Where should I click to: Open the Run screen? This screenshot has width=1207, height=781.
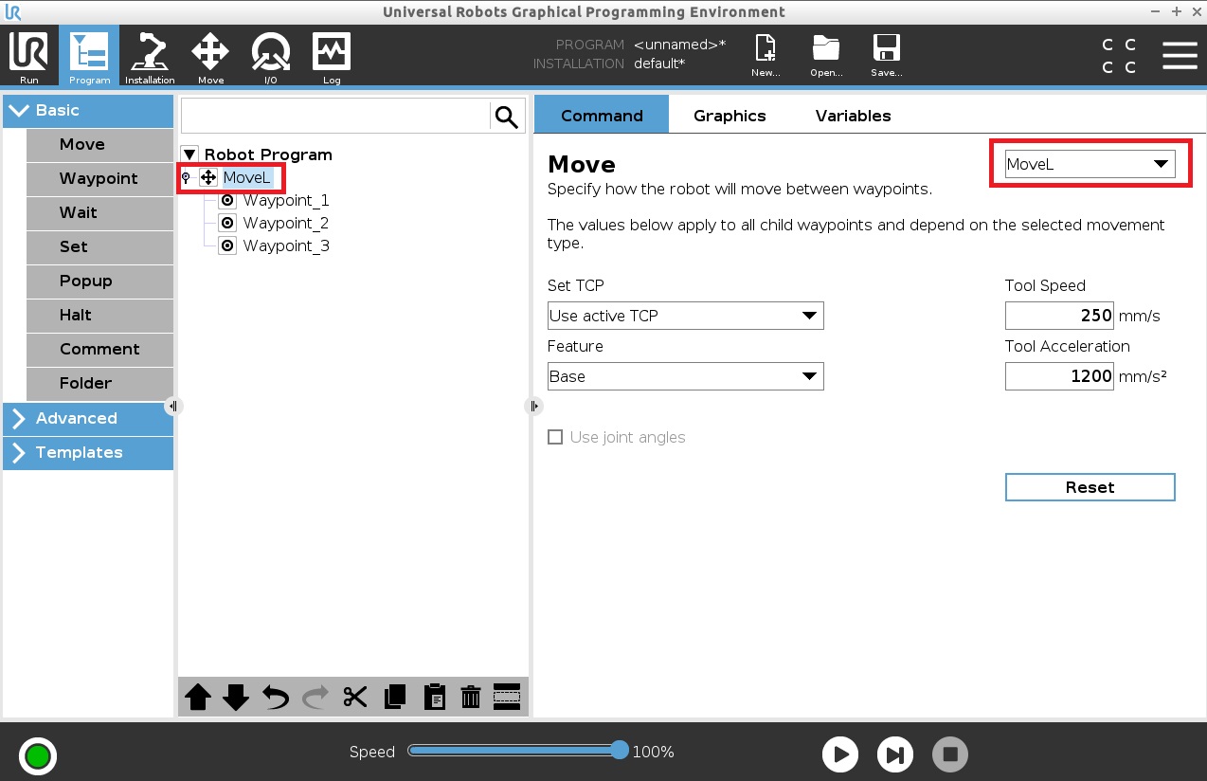click(x=28, y=56)
